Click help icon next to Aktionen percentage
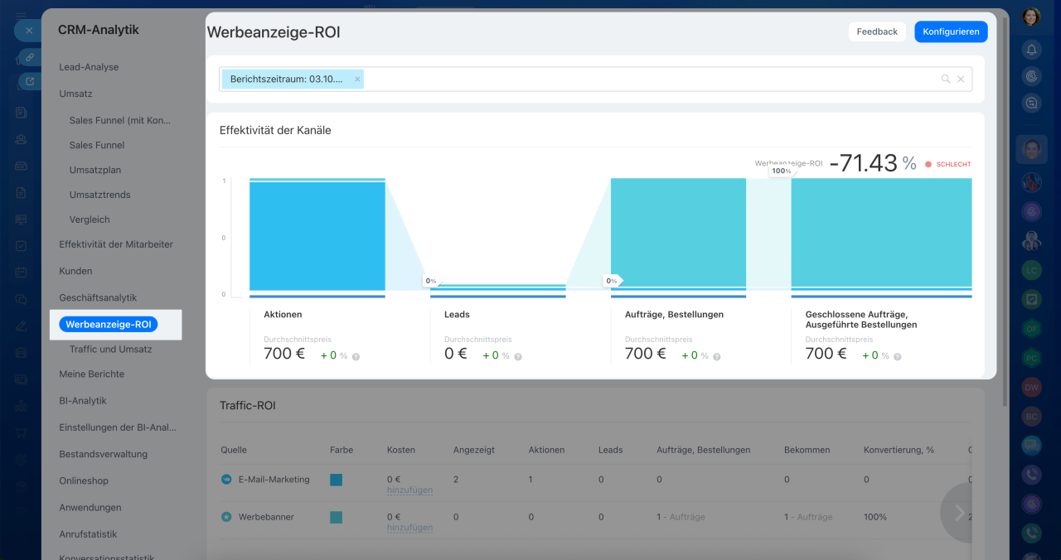 [x=356, y=356]
